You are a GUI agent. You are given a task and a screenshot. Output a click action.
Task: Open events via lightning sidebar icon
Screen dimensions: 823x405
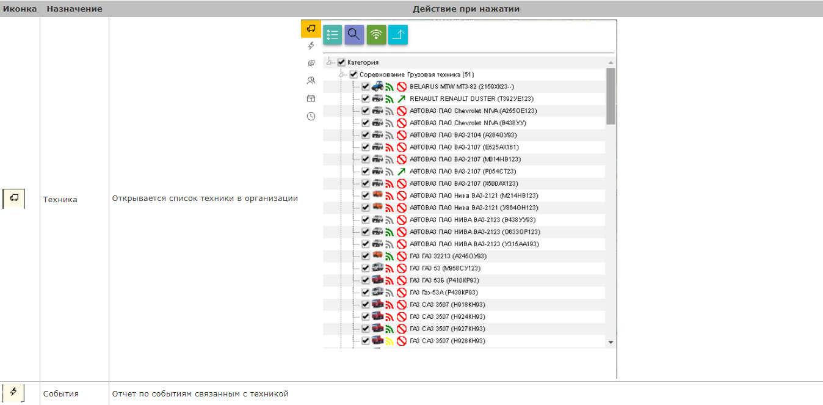click(311, 46)
